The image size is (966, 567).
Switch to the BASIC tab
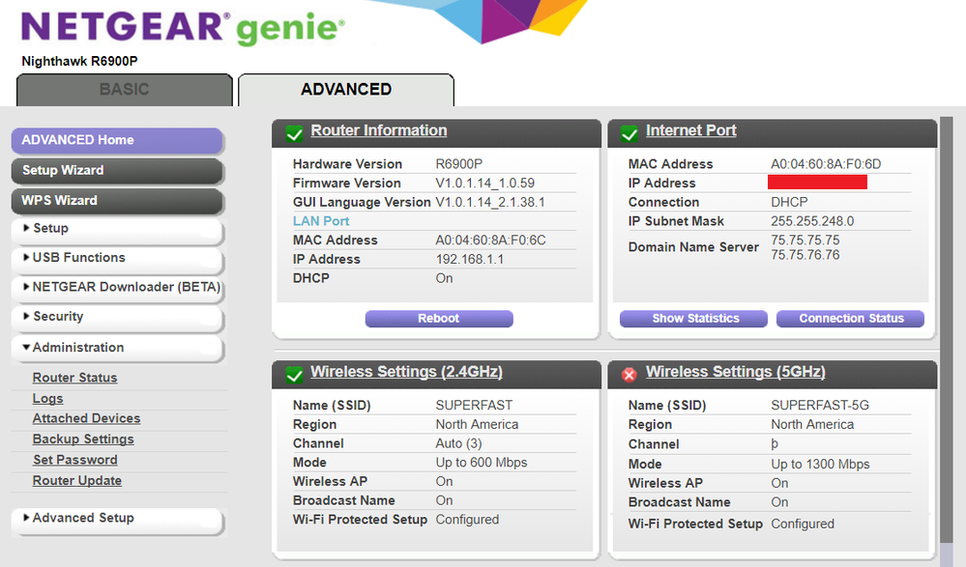coord(125,90)
